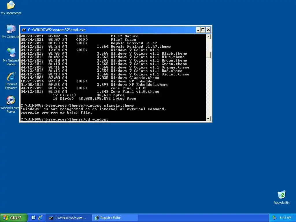
Task: Click '16 Dir(s)' bytes free line
Action: 95,99
